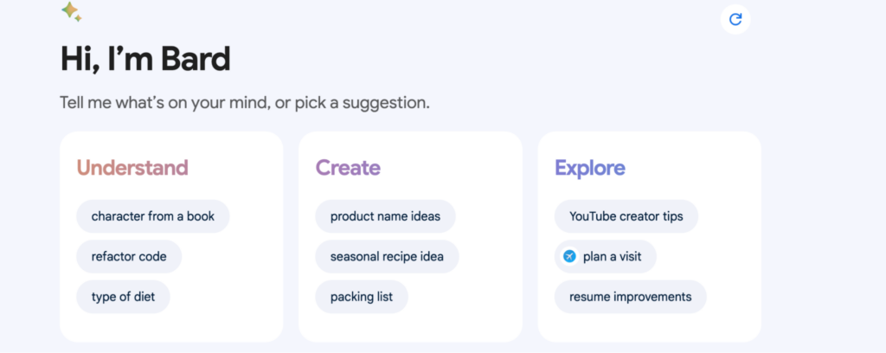Click the Understand card heading

(132, 168)
